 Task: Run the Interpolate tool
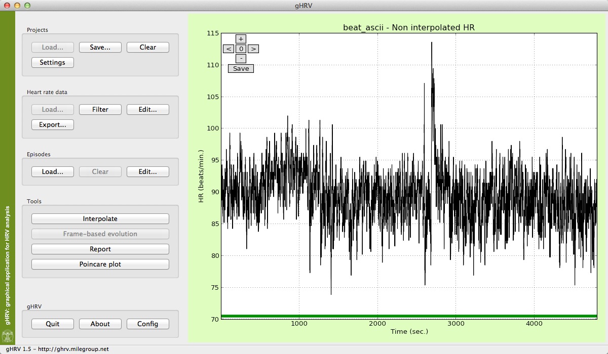point(100,219)
